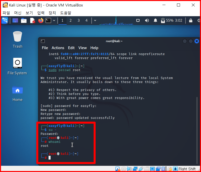Minimize the terminal window with first round button

point(184,41)
